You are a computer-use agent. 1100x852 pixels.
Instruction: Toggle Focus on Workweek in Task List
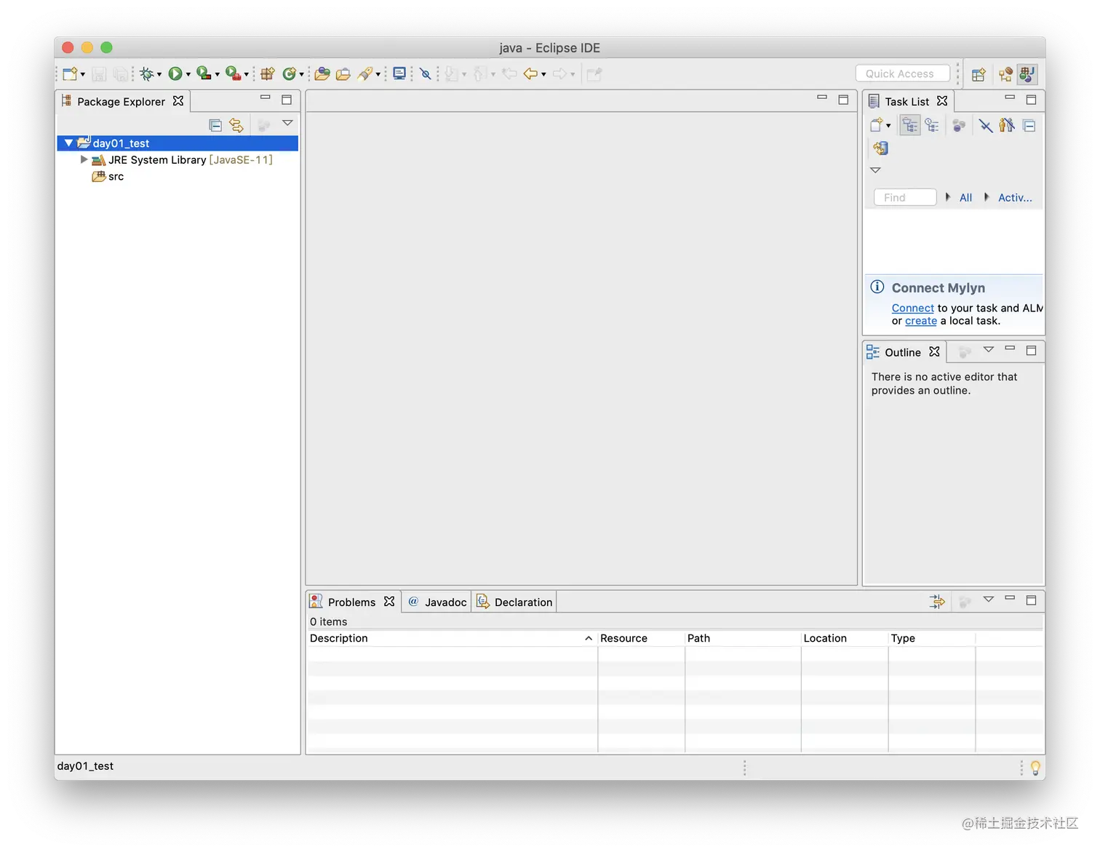pyautogui.click(x=959, y=125)
